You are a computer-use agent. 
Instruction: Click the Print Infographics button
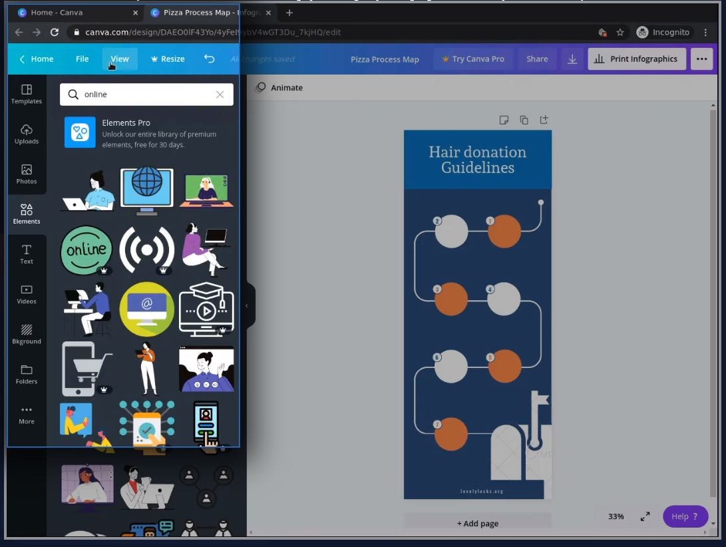637,59
